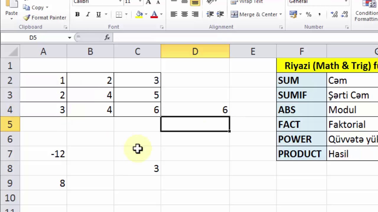Viewport: 378px width, 212px height.
Task: Select column F header
Action: coord(302,52)
